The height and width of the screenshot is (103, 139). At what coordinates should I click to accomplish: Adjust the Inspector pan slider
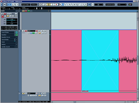point(12,21)
